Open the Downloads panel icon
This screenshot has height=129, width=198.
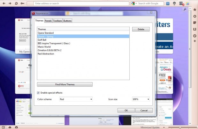[195, 29]
